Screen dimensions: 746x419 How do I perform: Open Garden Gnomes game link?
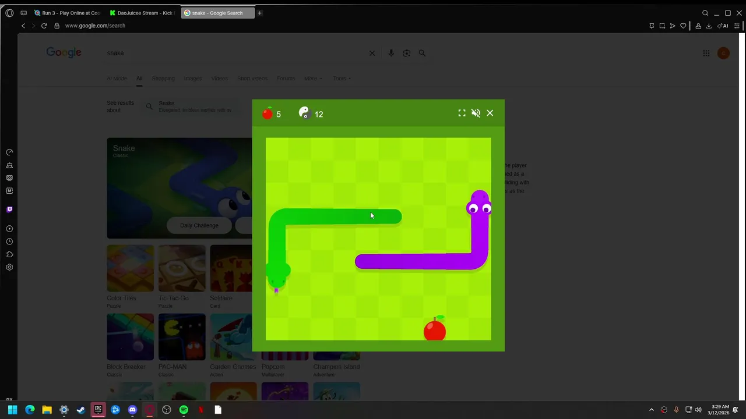pos(233,367)
